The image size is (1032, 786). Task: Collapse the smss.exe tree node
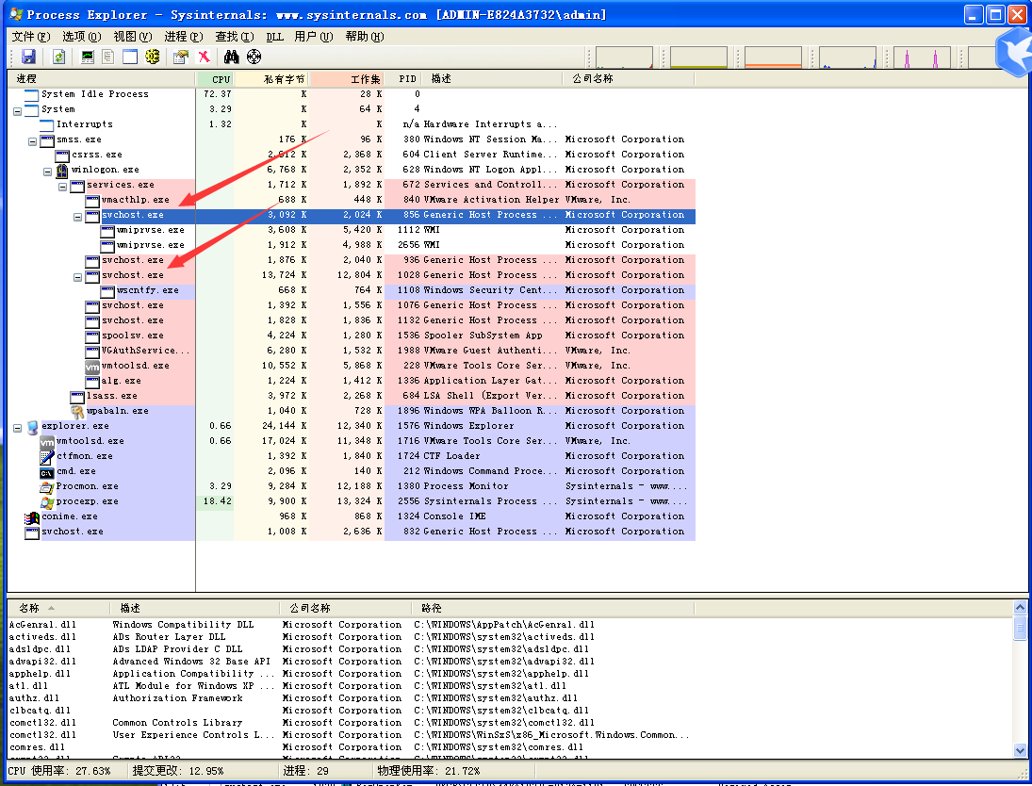pos(32,141)
